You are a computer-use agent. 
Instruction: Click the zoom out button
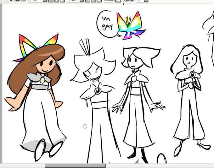(51, 1)
